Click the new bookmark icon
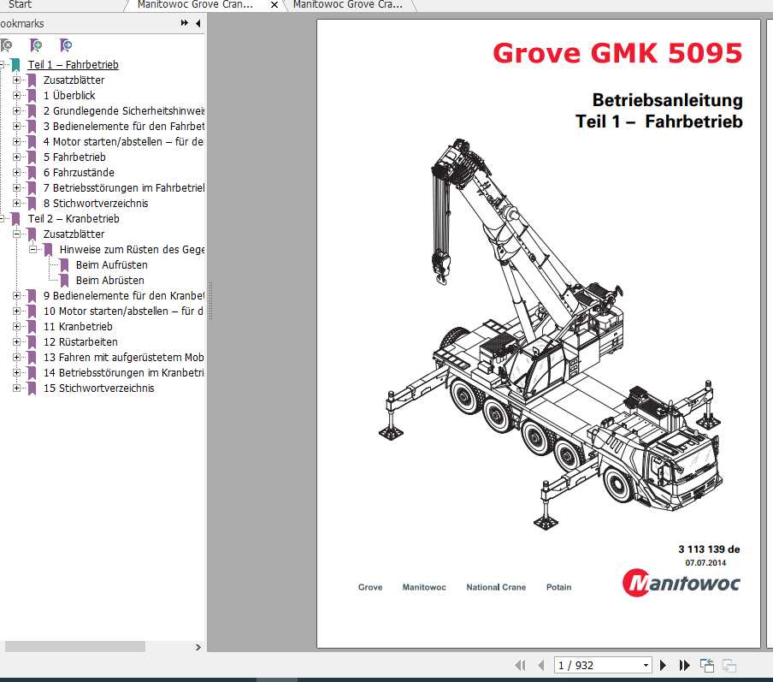 (36, 45)
